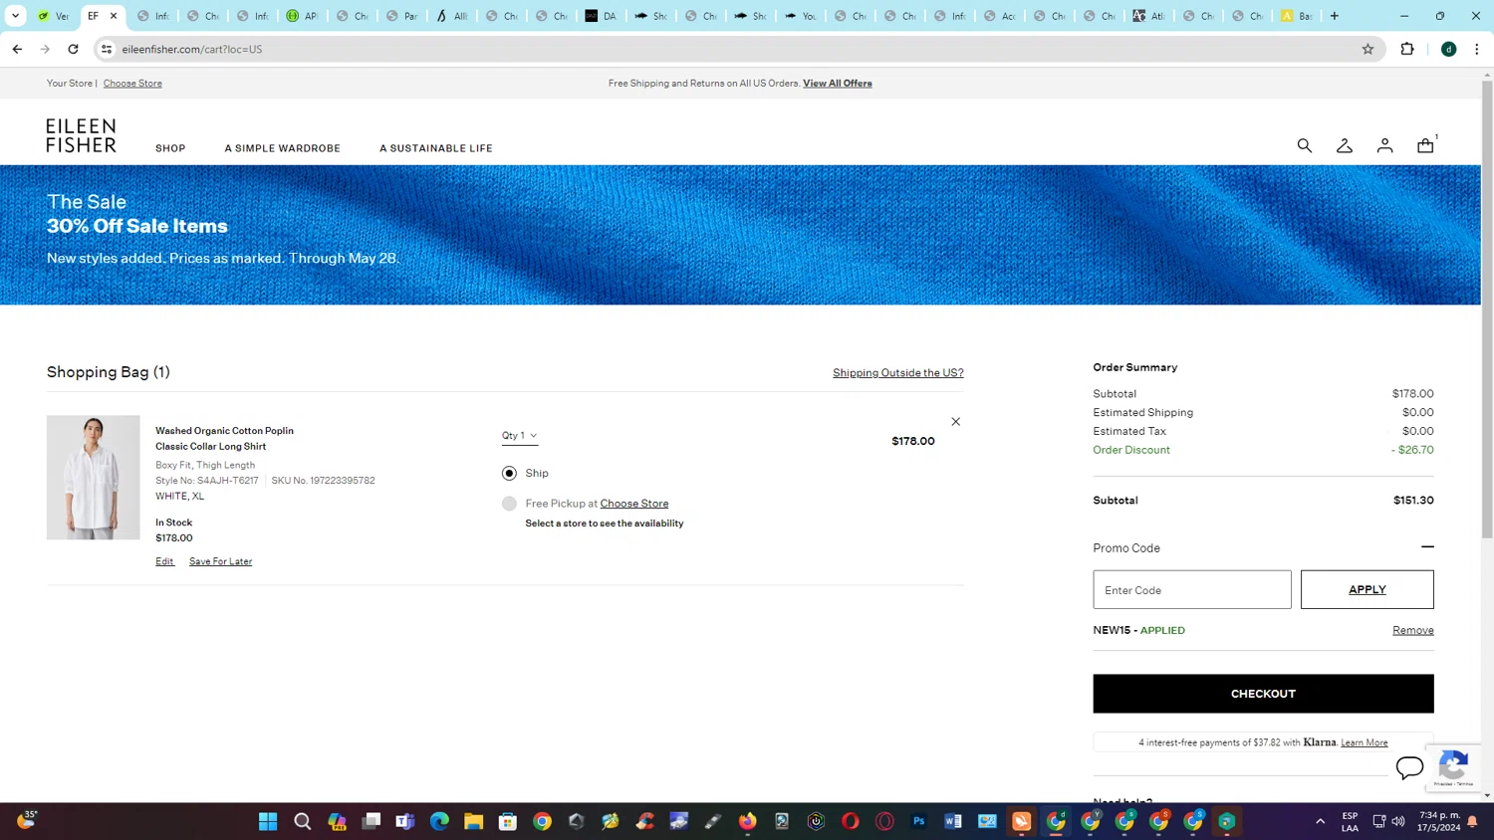Open taskbar Search
Viewport: 1494px width, 840px height.
(303, 821)
